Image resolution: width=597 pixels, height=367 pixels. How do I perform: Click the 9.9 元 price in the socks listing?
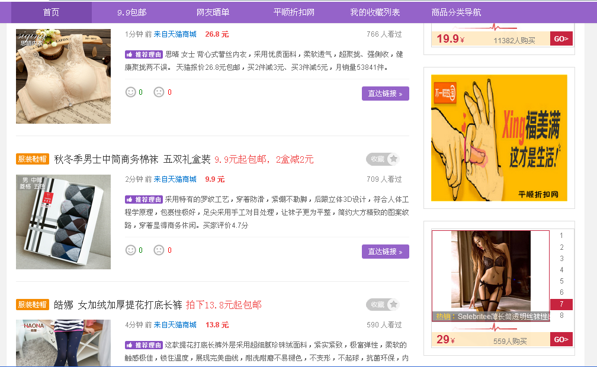pyautogui.click(x=215, y=179)
